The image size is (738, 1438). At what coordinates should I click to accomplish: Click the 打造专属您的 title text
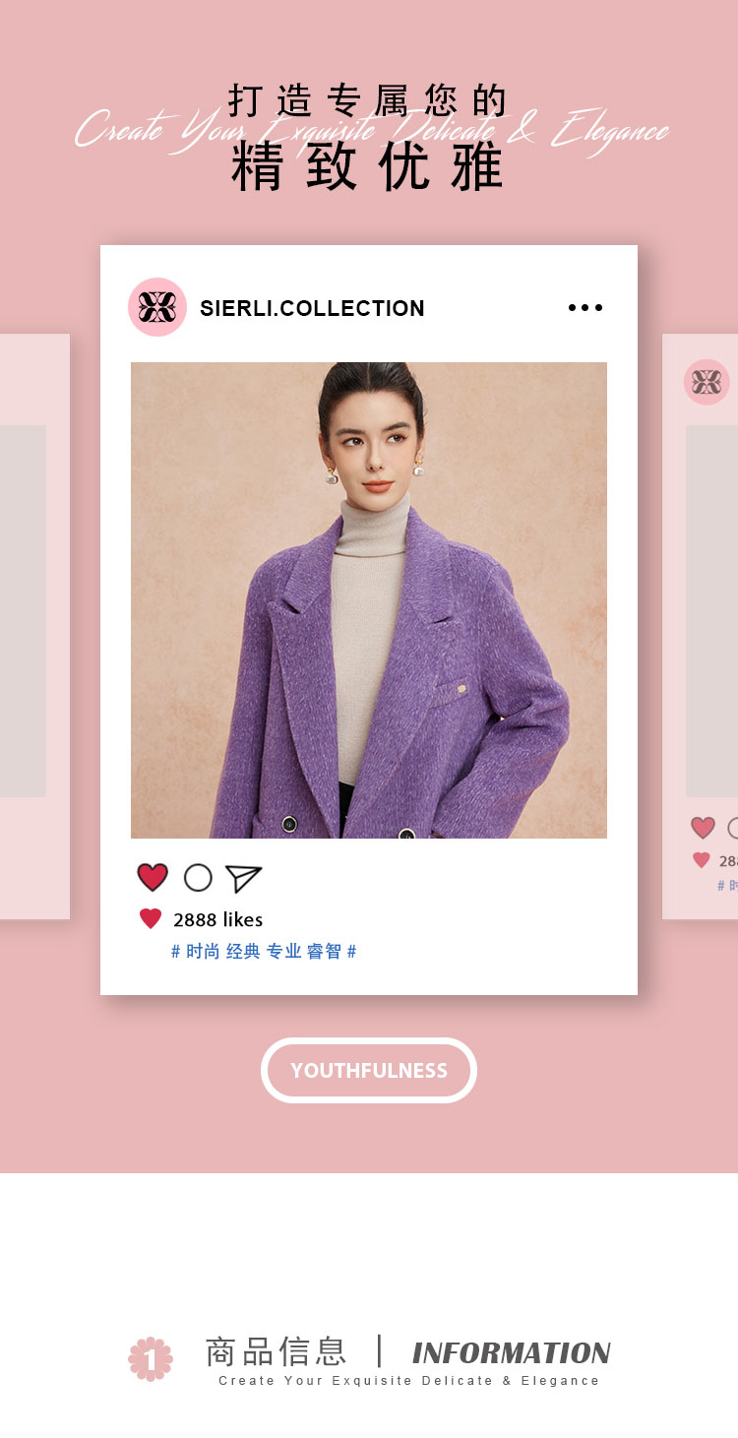click(x=368, y=101)
